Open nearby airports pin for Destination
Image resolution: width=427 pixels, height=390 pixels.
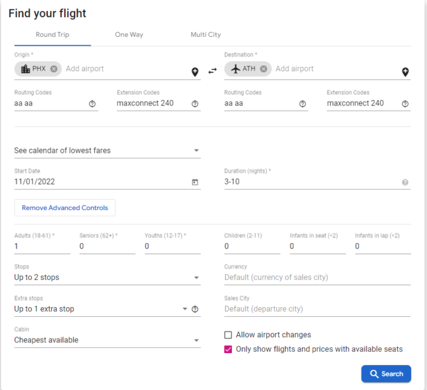click(x=405, y=72)
